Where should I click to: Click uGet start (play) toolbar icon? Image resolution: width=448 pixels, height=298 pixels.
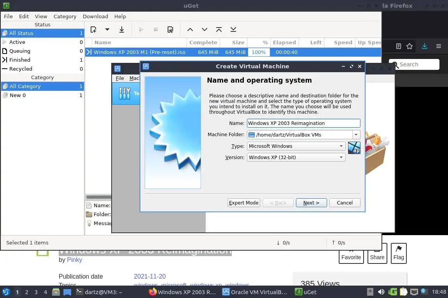click(141, 29)
